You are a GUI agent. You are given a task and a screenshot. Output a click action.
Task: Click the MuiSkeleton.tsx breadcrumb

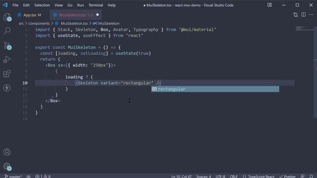74,23
